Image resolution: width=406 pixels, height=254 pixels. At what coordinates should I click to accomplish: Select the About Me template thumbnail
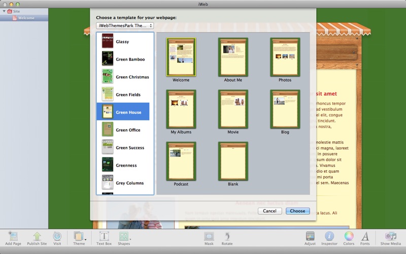[x=233, y=57]
